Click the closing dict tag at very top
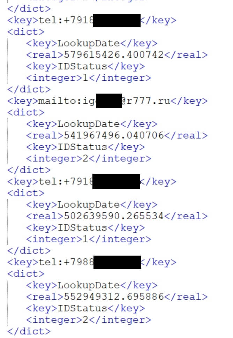The image size is (233, 338). pos(29,9)
